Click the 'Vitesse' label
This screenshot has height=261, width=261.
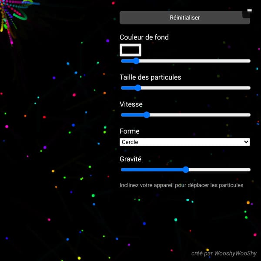pyautogui.click(x=131, y=104)
